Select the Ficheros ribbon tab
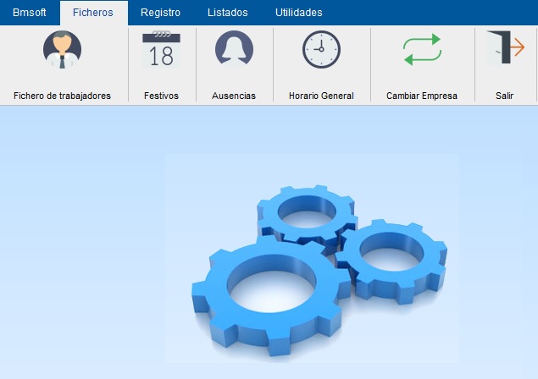This screenshot has height=379, width=538. [x=93, y=13]
